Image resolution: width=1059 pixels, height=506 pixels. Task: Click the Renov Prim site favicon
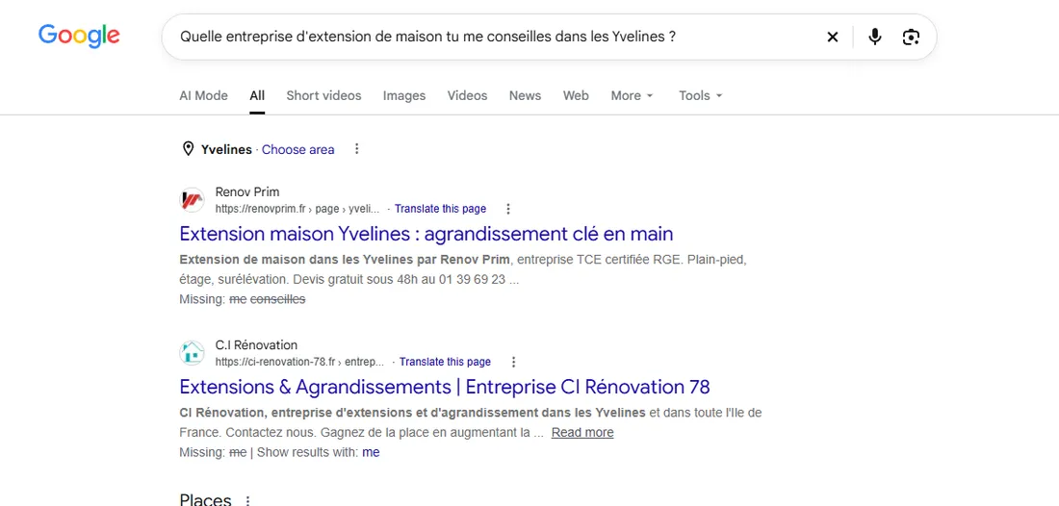pos(192,200)
